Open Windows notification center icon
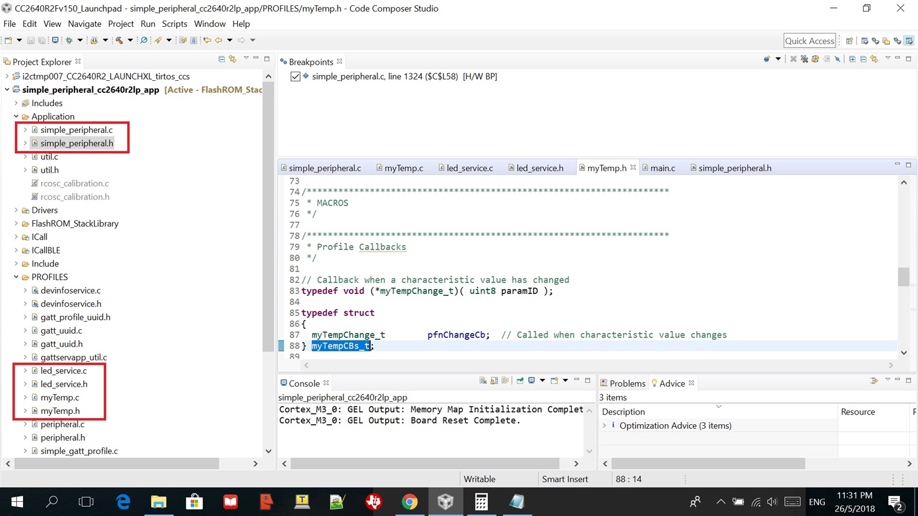The height and width of the screenshot is (516, 918). 896,502
